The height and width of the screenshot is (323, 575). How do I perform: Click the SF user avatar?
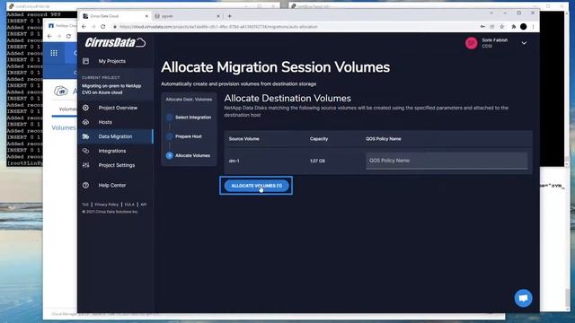(471, 43)
